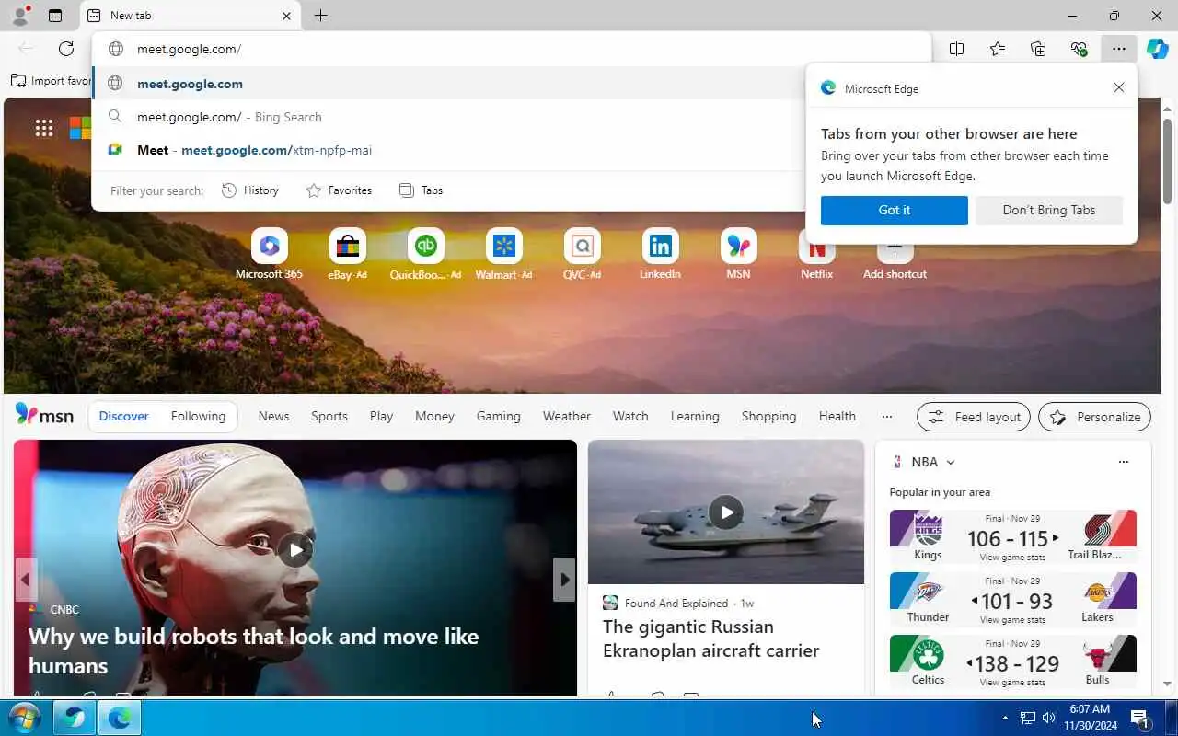The image size is (1178, 736).
Task: Open Gaming category
Action: click(x=498, y=416)
